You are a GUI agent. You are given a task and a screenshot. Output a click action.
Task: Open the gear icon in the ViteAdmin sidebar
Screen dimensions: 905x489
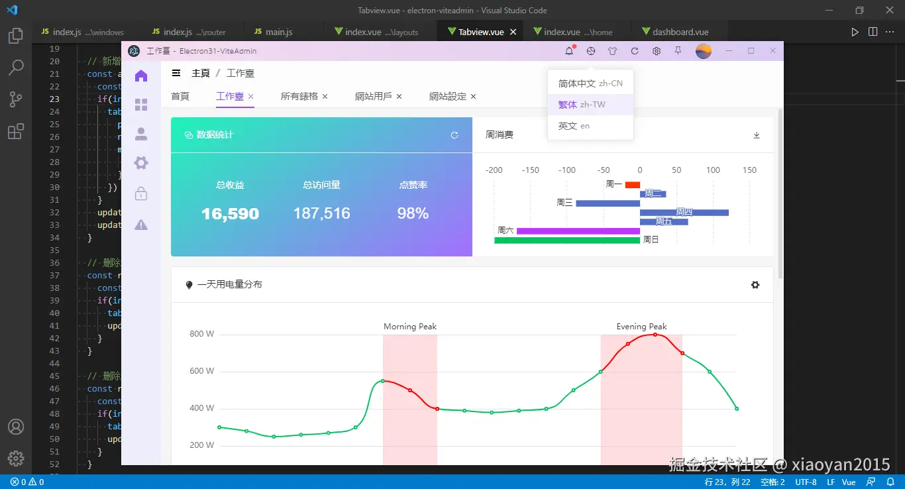pyautogui.click(x=141, y=163)
